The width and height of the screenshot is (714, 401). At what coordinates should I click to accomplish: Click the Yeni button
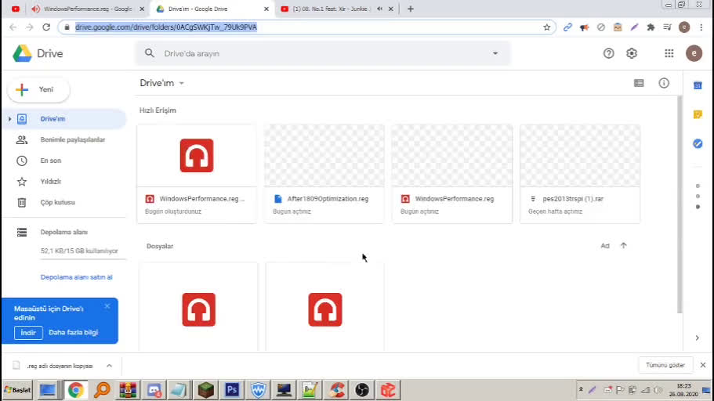click(x=38, y=89)
